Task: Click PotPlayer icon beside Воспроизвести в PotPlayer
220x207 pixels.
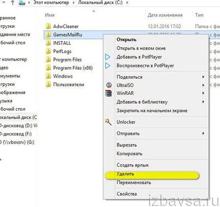Action: [x=107, y=65]
